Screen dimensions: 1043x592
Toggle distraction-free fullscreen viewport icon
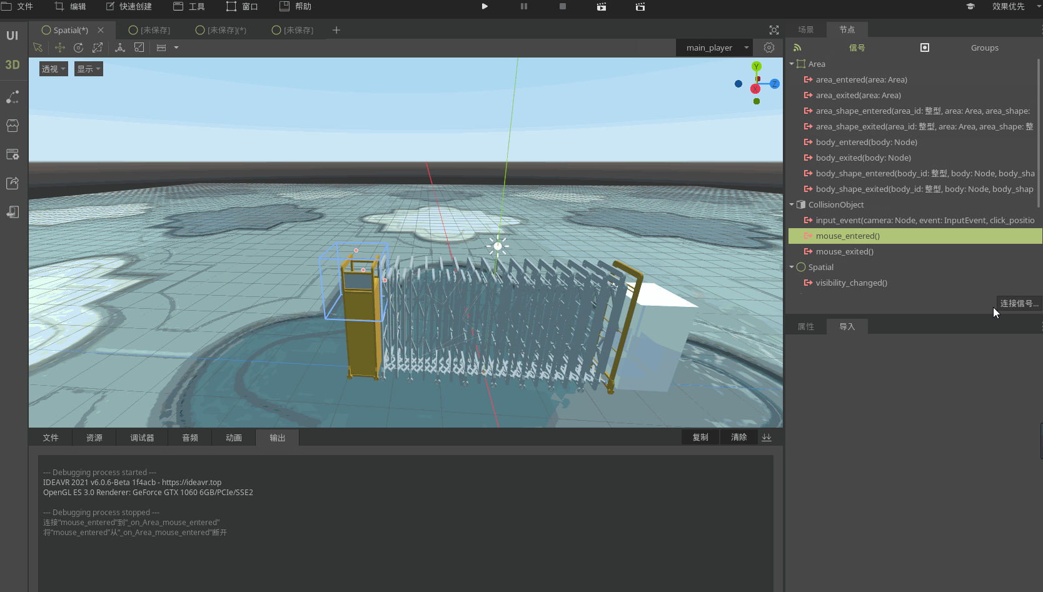[x=774, y=30]
